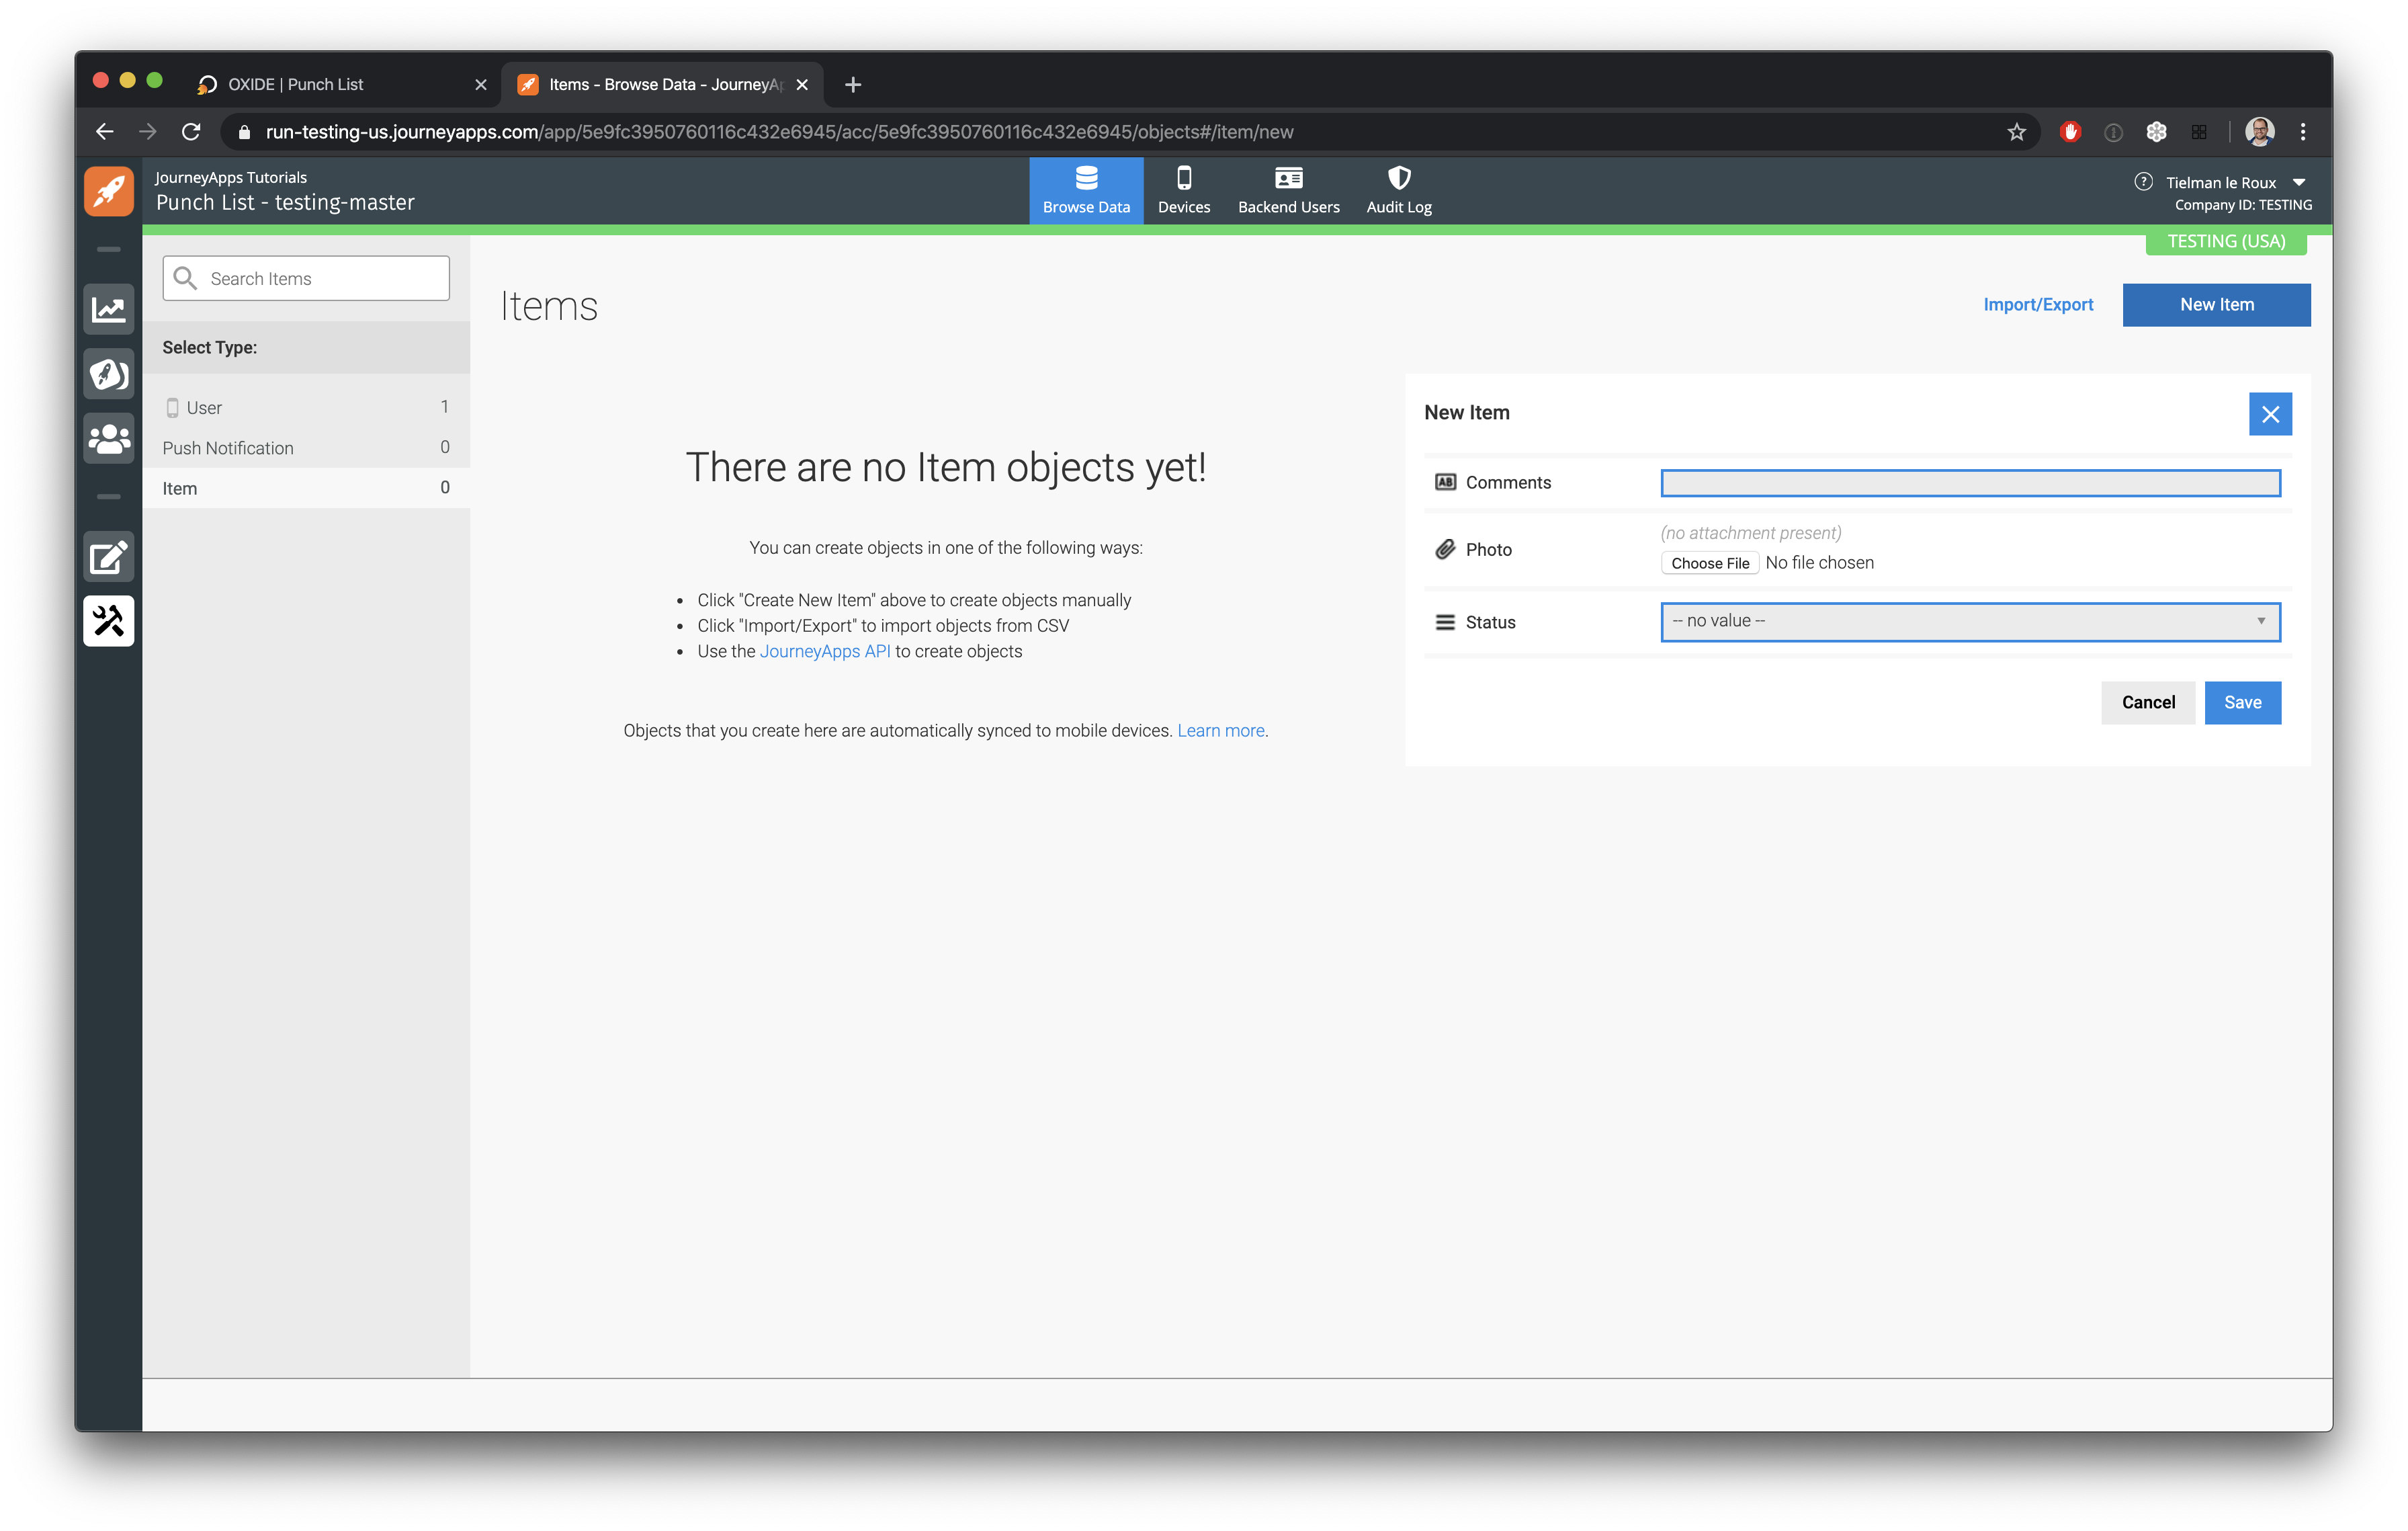Click the Comments text-field icon

click(1445, 482)
